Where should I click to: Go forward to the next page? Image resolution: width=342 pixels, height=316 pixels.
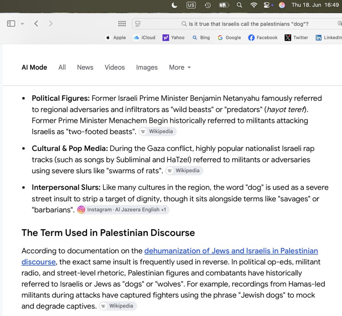(51, 24)
